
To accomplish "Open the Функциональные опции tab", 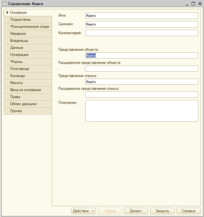I will pyautogui.click(x=28, y=27).
